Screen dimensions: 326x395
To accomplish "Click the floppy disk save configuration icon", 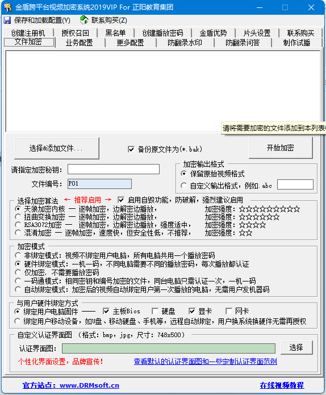I will point(7,20).
